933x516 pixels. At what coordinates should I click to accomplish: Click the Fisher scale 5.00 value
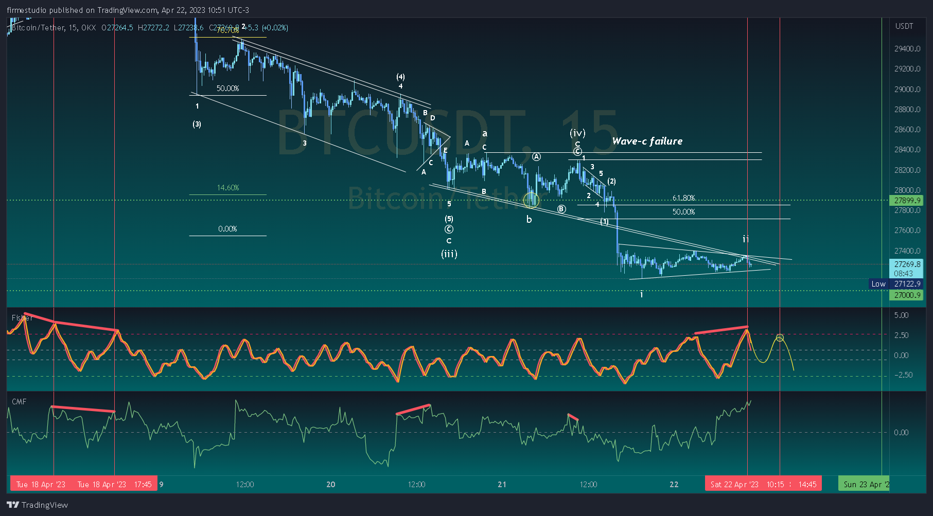tap(901, 315)
